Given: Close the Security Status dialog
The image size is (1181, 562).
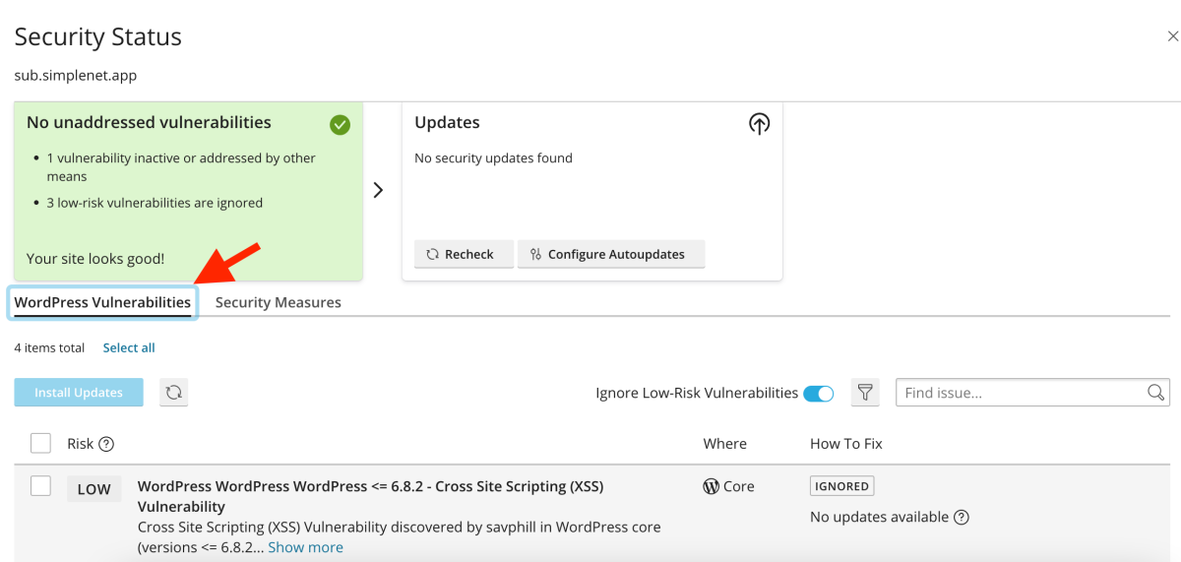Looking at the screenshot, I should 1171,37.
